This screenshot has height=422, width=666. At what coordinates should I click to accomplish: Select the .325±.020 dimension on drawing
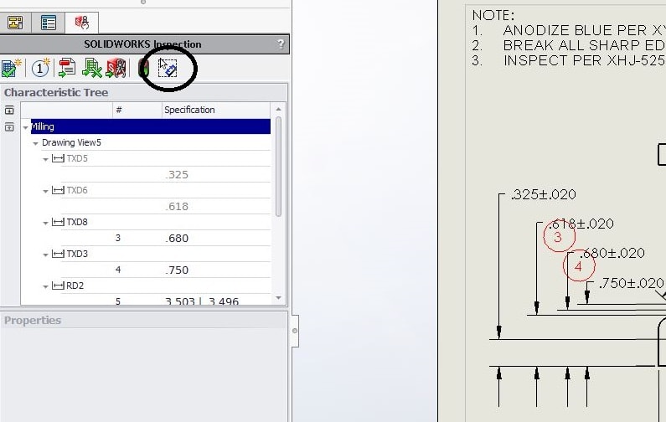(543, 194)
